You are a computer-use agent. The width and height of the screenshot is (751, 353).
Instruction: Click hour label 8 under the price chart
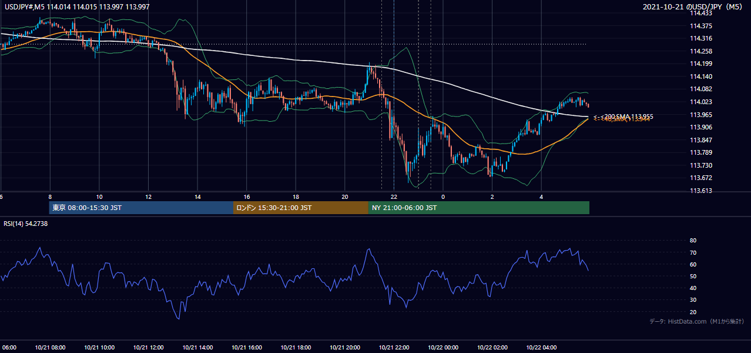[x=50, y=197]
